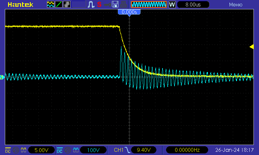Click the printer icon in top bar
The width and height of the screenshot is (259, 155).
(123, 5)
